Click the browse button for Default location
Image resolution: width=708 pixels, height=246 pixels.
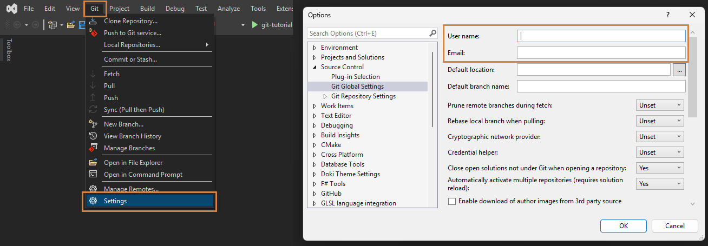[679, 70]
